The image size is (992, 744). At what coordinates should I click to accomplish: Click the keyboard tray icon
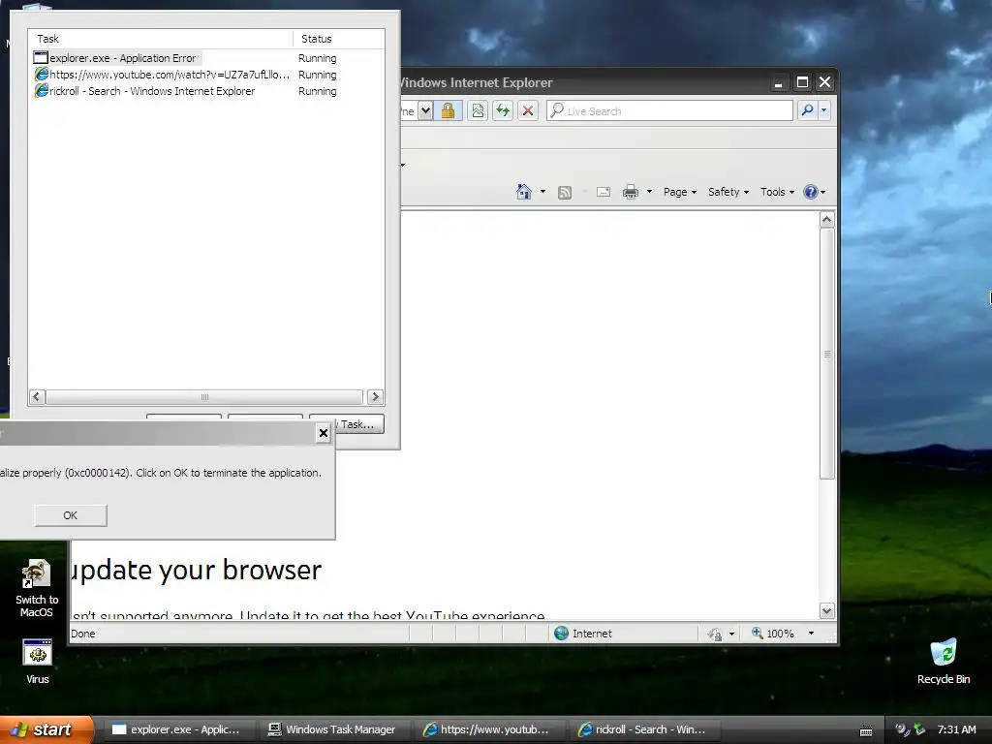point(866,730)
